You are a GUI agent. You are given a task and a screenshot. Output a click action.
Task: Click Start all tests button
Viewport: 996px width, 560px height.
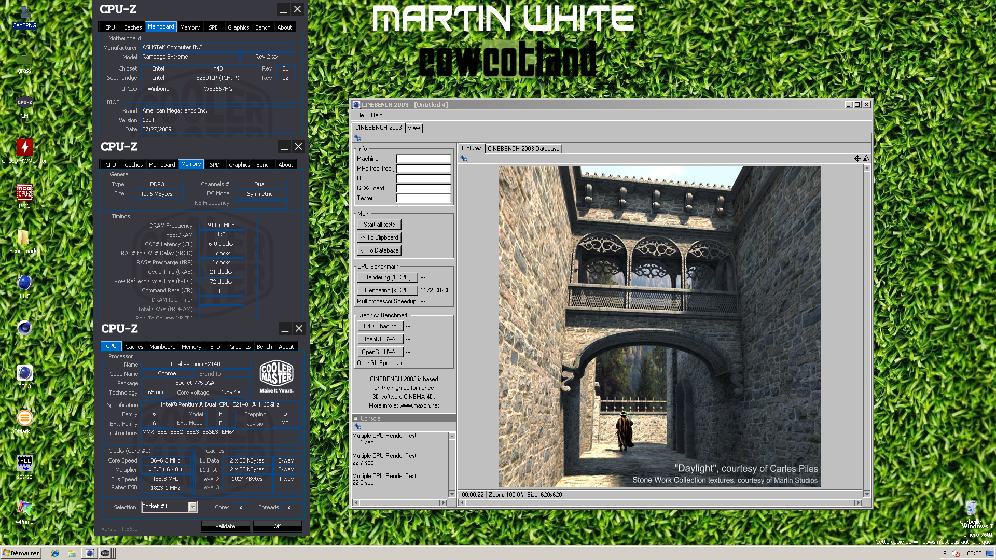coord(379,225)
